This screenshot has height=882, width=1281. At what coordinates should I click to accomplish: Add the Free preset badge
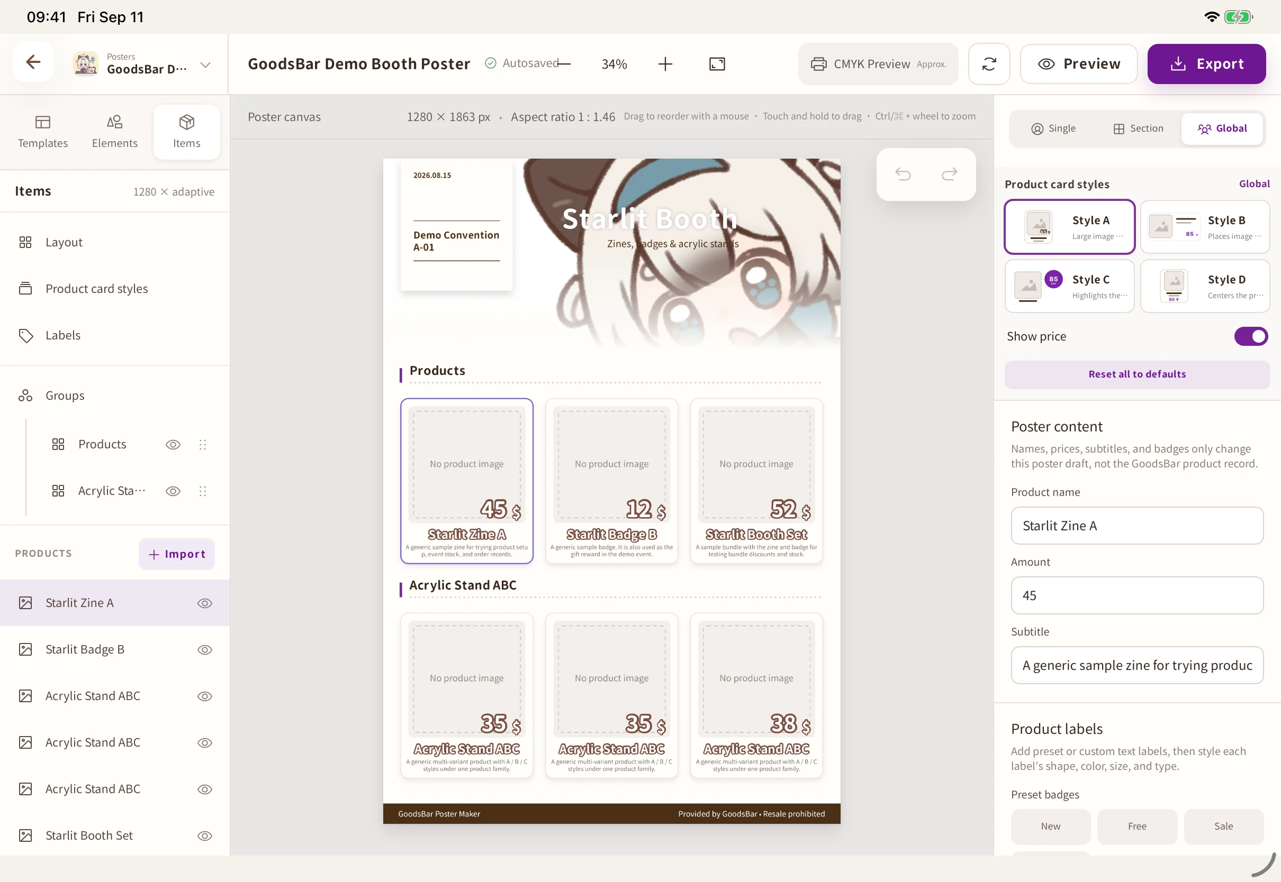click(1136, 826)
